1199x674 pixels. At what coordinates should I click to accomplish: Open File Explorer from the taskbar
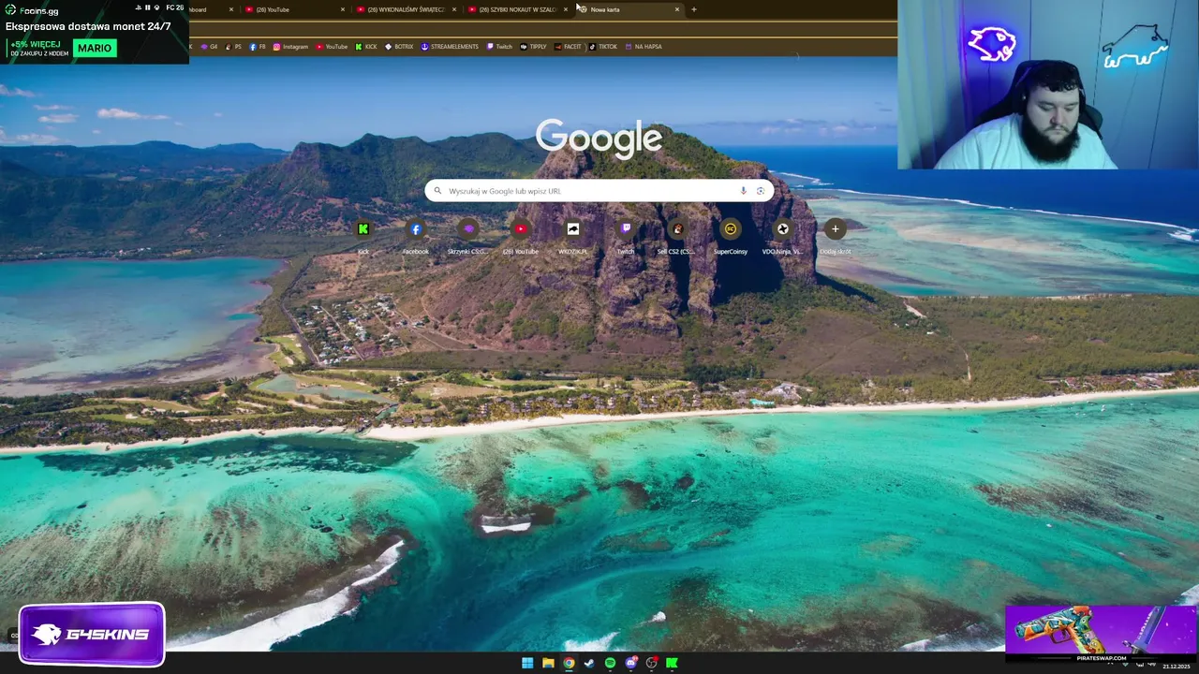coord(548,663)
